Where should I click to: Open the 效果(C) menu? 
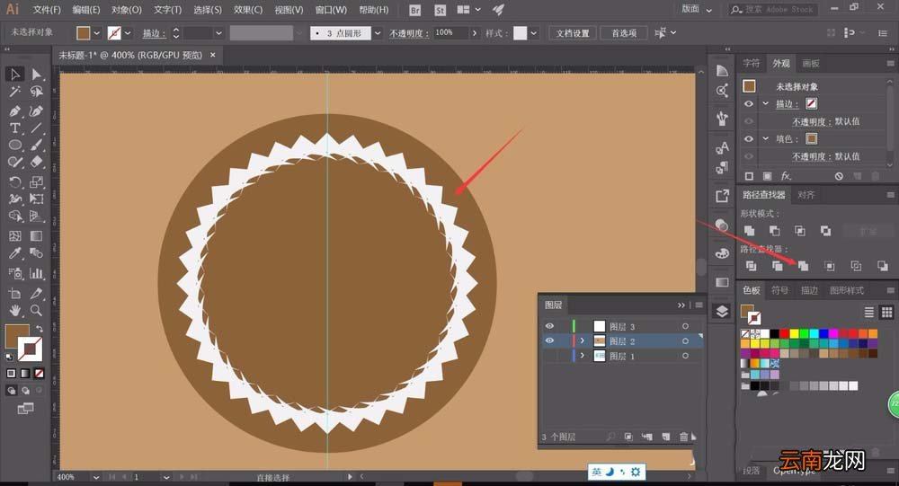click(248, 10)
